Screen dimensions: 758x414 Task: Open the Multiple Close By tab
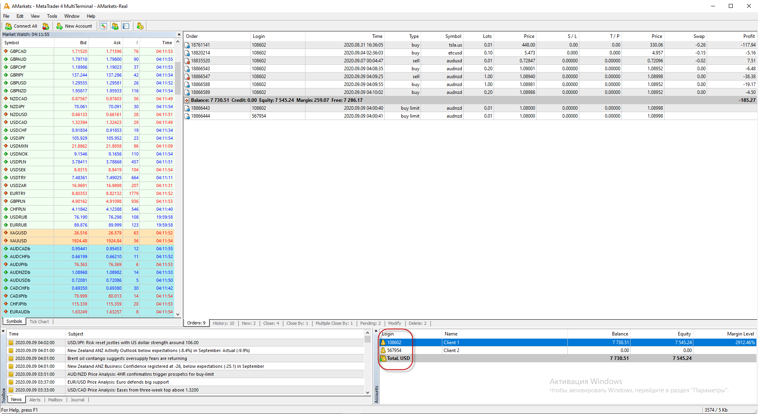[x=334, y=323]
